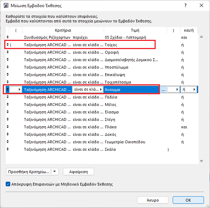Select the Τοιχοπέτασμα value cell
The width and height of the screenshot is (210, 208).
[118, 82]
